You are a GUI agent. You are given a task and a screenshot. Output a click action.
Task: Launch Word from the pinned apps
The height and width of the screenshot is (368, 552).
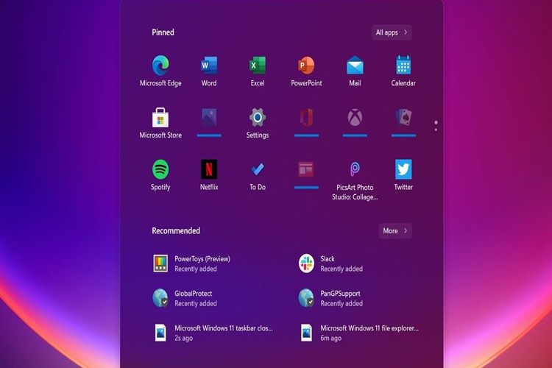209,71
